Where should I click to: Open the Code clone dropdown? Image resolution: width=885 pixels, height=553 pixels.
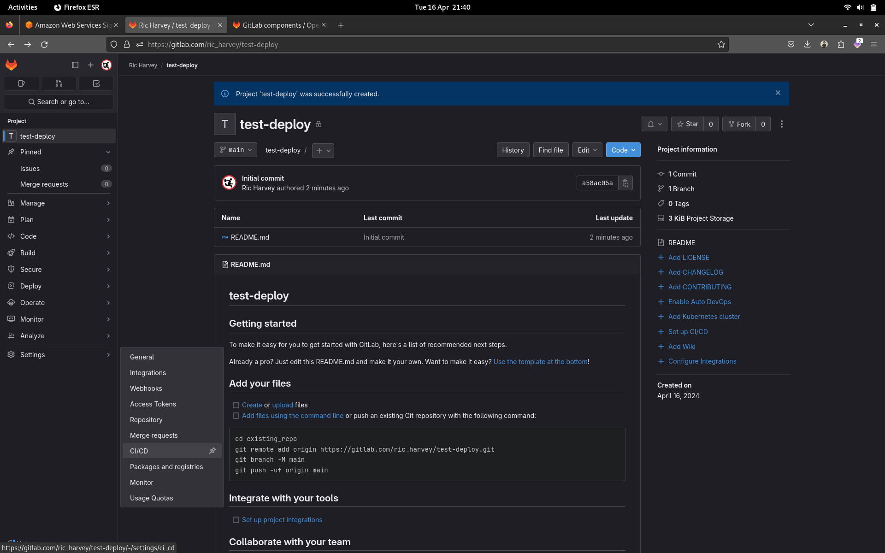click(x=623, y=150)
